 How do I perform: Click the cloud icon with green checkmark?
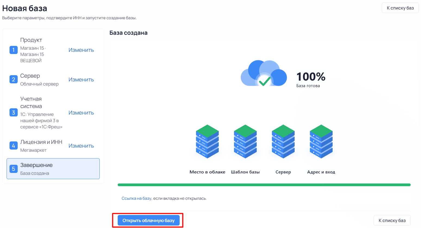click(x=264, y=73)
